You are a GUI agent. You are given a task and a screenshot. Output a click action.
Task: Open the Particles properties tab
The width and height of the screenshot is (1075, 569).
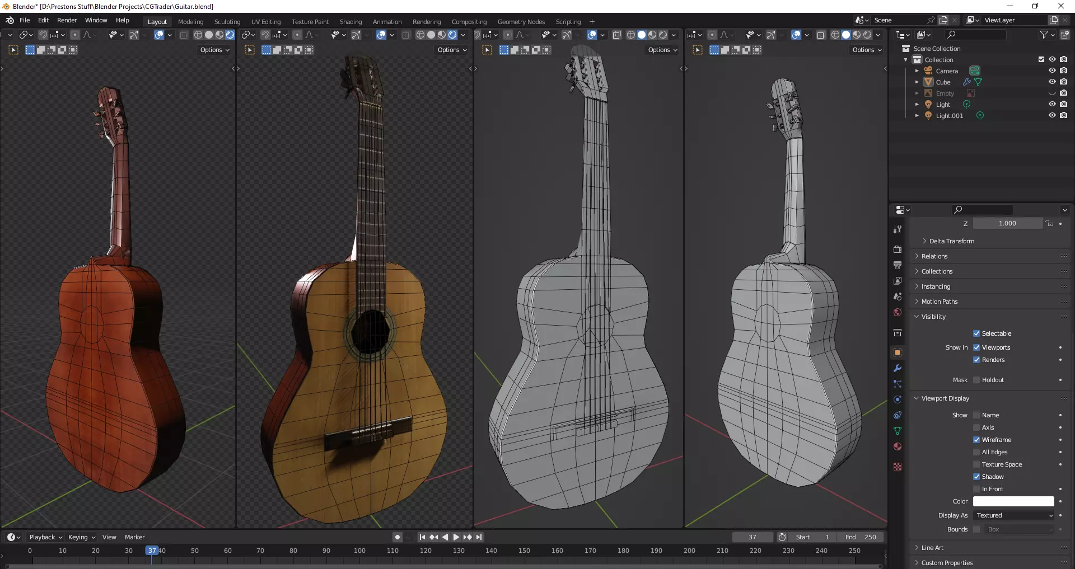click(x=898, y=384)
